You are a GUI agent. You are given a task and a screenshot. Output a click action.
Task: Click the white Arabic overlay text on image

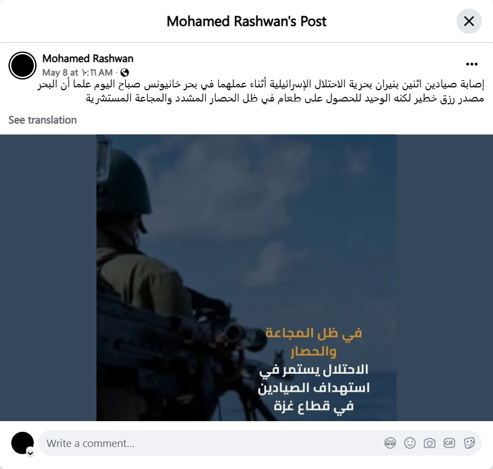pyautogui.click(x=314, y=388)
